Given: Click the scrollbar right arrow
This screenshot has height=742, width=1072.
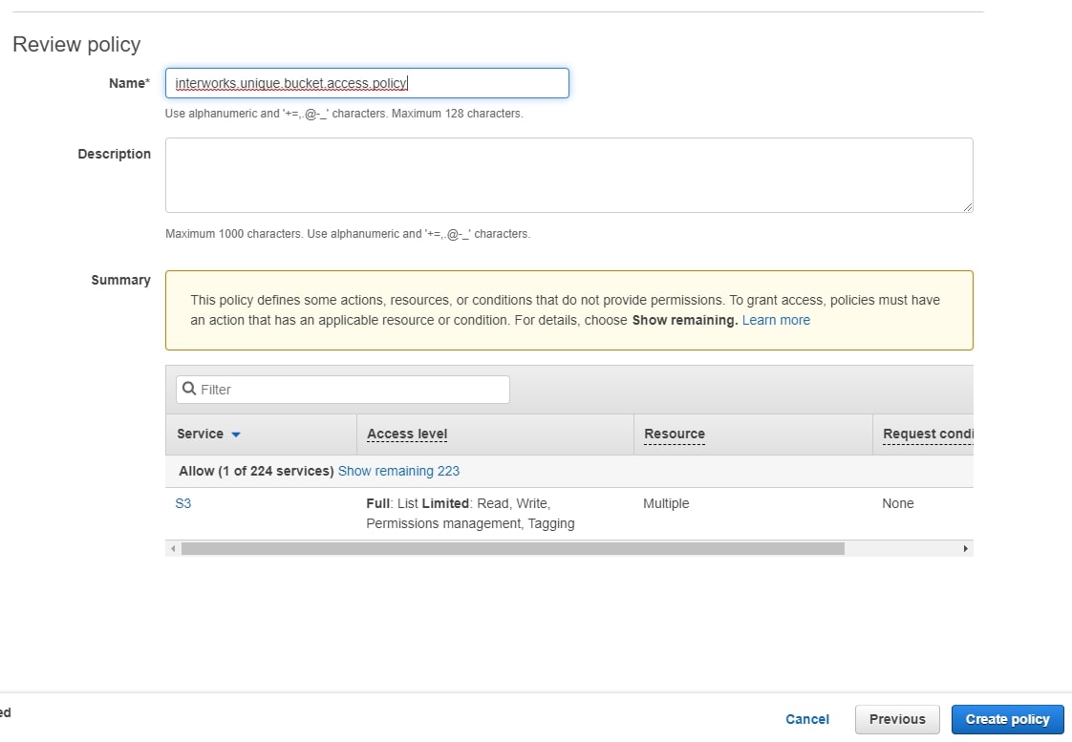Looking at the screenshot, I should (x=965, y=549).
